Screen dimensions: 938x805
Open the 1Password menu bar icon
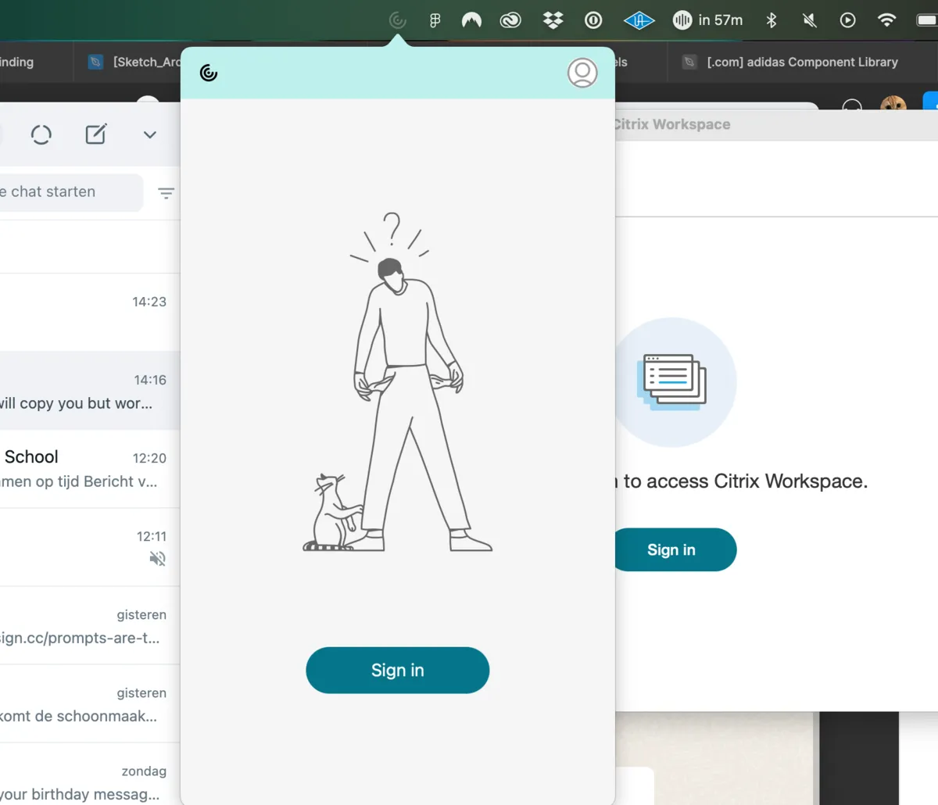(593, 20)
